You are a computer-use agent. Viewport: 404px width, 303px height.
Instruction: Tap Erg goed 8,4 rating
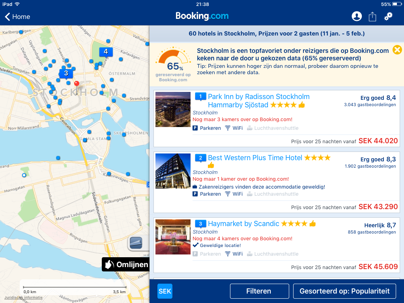pos(378,98)
